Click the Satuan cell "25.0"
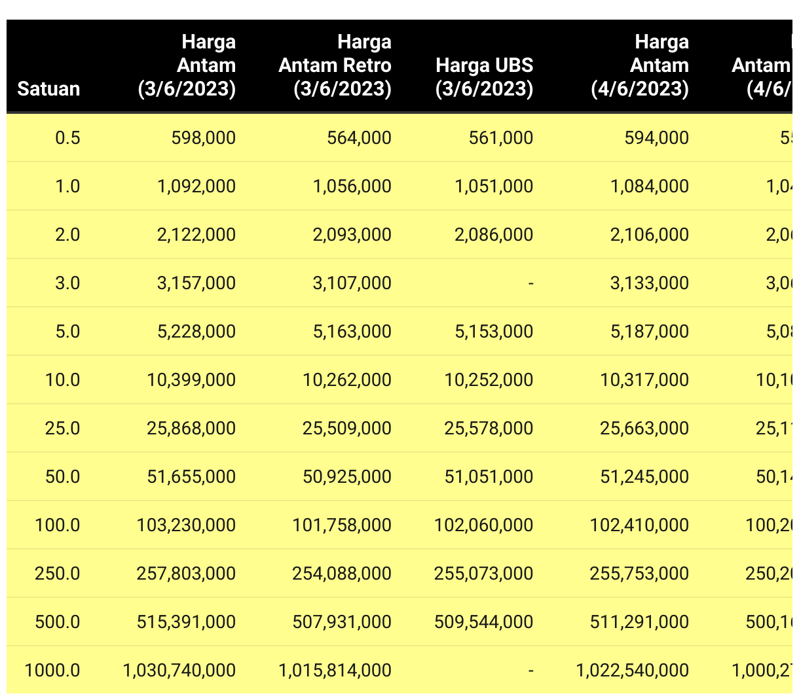This screenshot has height=700, width=799. point(63,428)
